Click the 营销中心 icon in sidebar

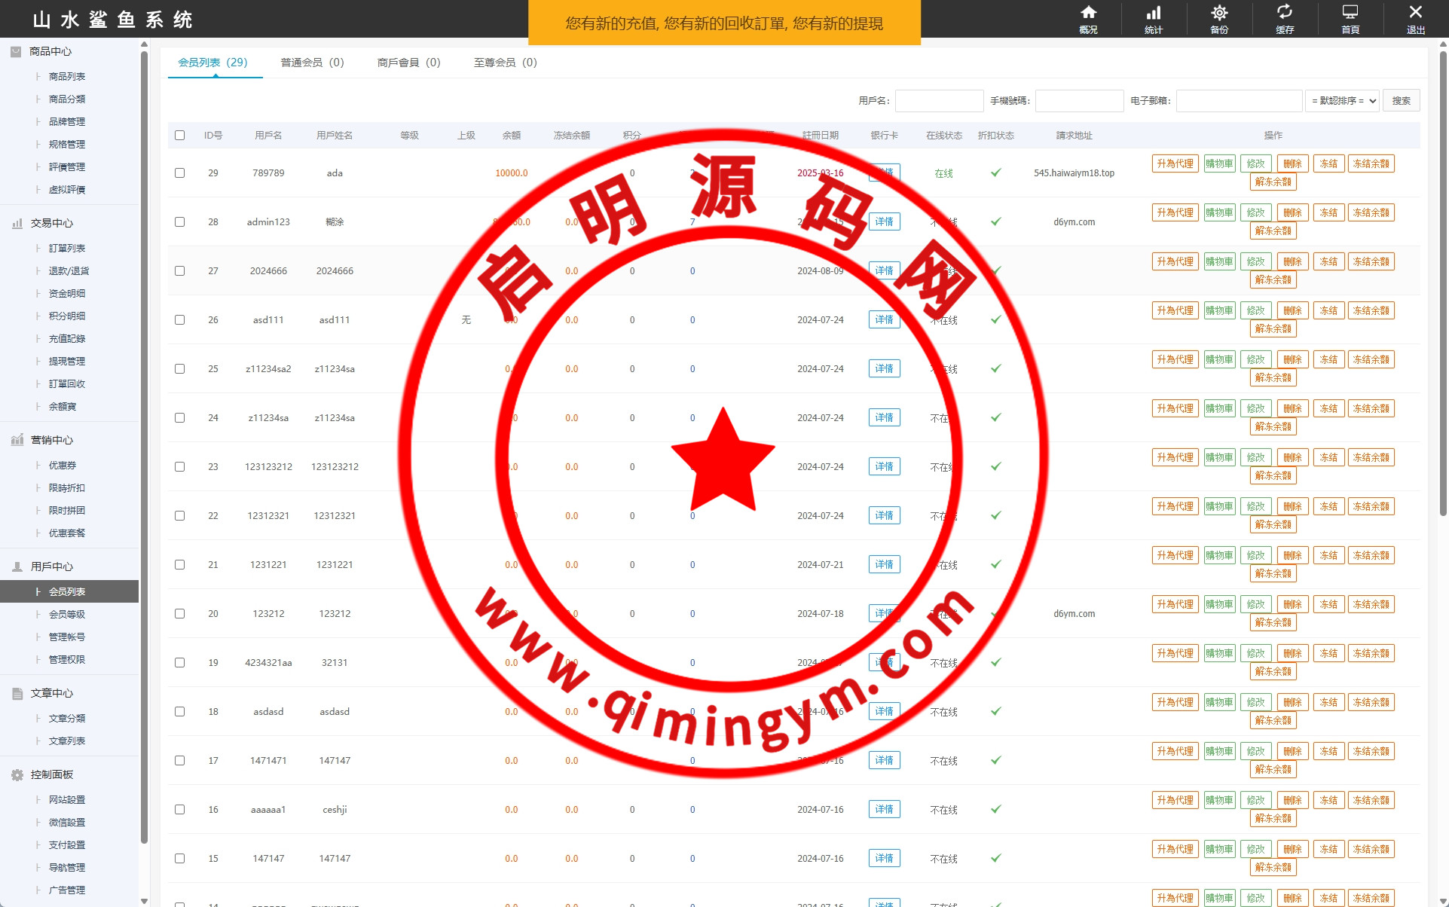point(17,440)
